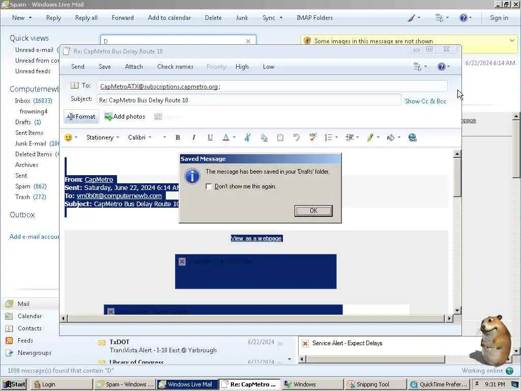Click the numbered list icon
This screenshot has height=391, width=521.
(328, 137)
